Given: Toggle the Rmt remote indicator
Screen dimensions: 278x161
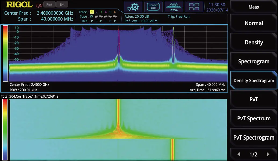Looking at the screenshot, I should click(49, 5).
